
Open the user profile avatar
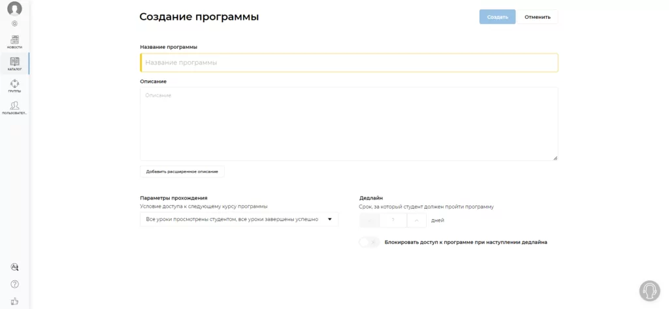14,8
